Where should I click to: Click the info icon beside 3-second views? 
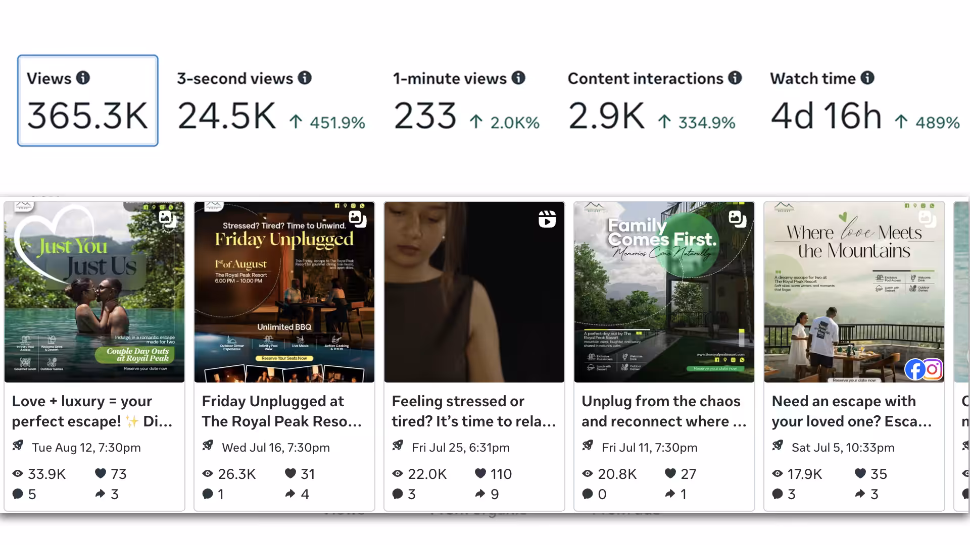click(305, 78)
